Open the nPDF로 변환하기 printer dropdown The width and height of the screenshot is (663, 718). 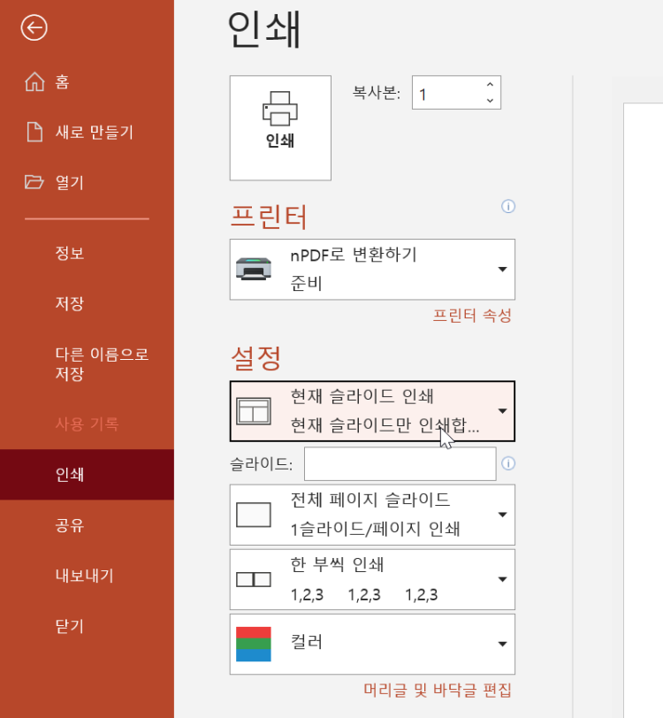click(372, 269)
